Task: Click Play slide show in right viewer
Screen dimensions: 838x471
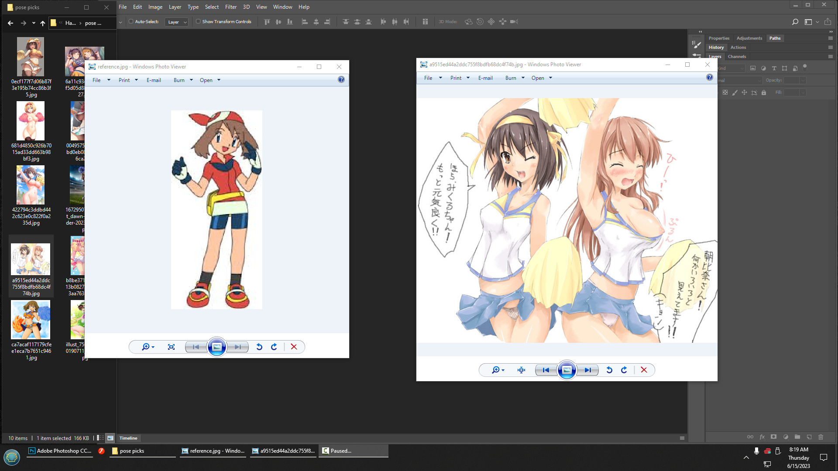Action: click(567, 370)
